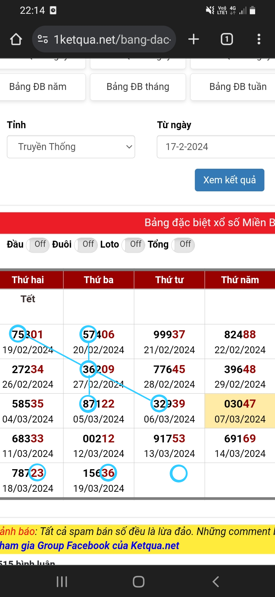The height and width of the screenshot is (597, 275).
Task: Switch to Bảng ĐB năm tab
Action: click(42, 87)
